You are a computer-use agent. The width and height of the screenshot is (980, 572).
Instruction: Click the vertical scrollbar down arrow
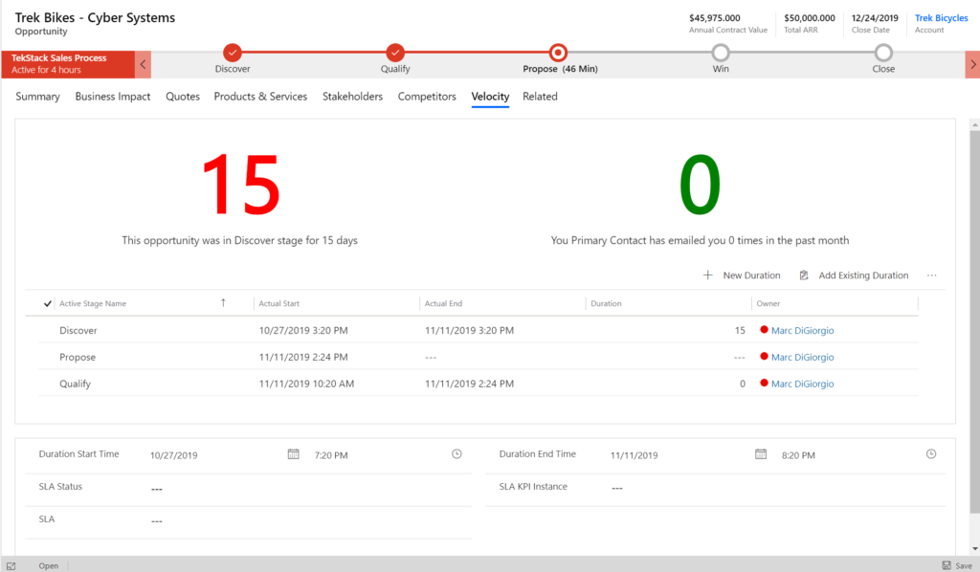click(x=974, y=549)
